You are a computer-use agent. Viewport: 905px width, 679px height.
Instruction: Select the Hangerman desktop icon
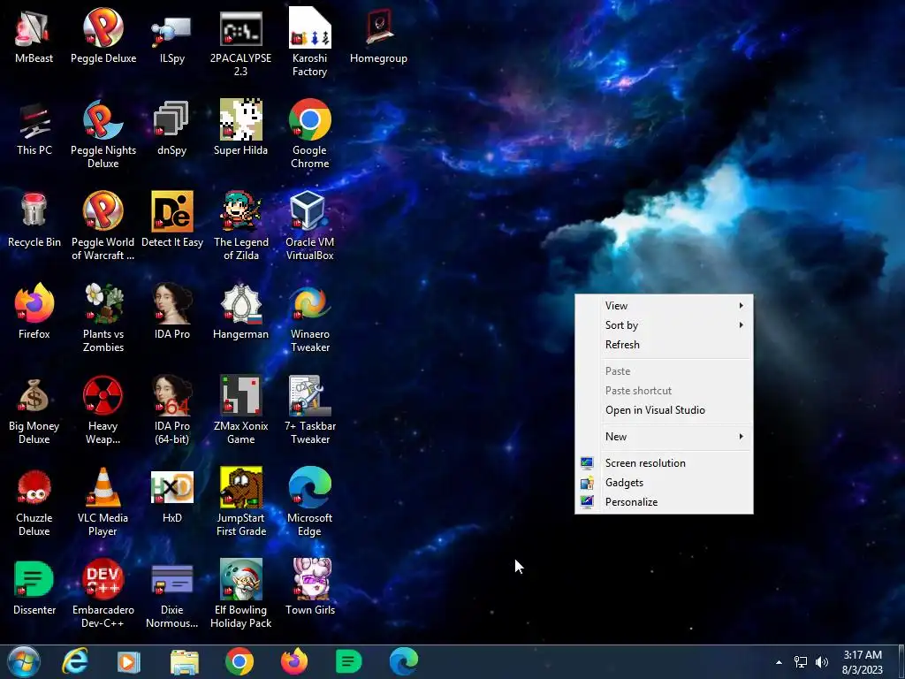point(240,311)
